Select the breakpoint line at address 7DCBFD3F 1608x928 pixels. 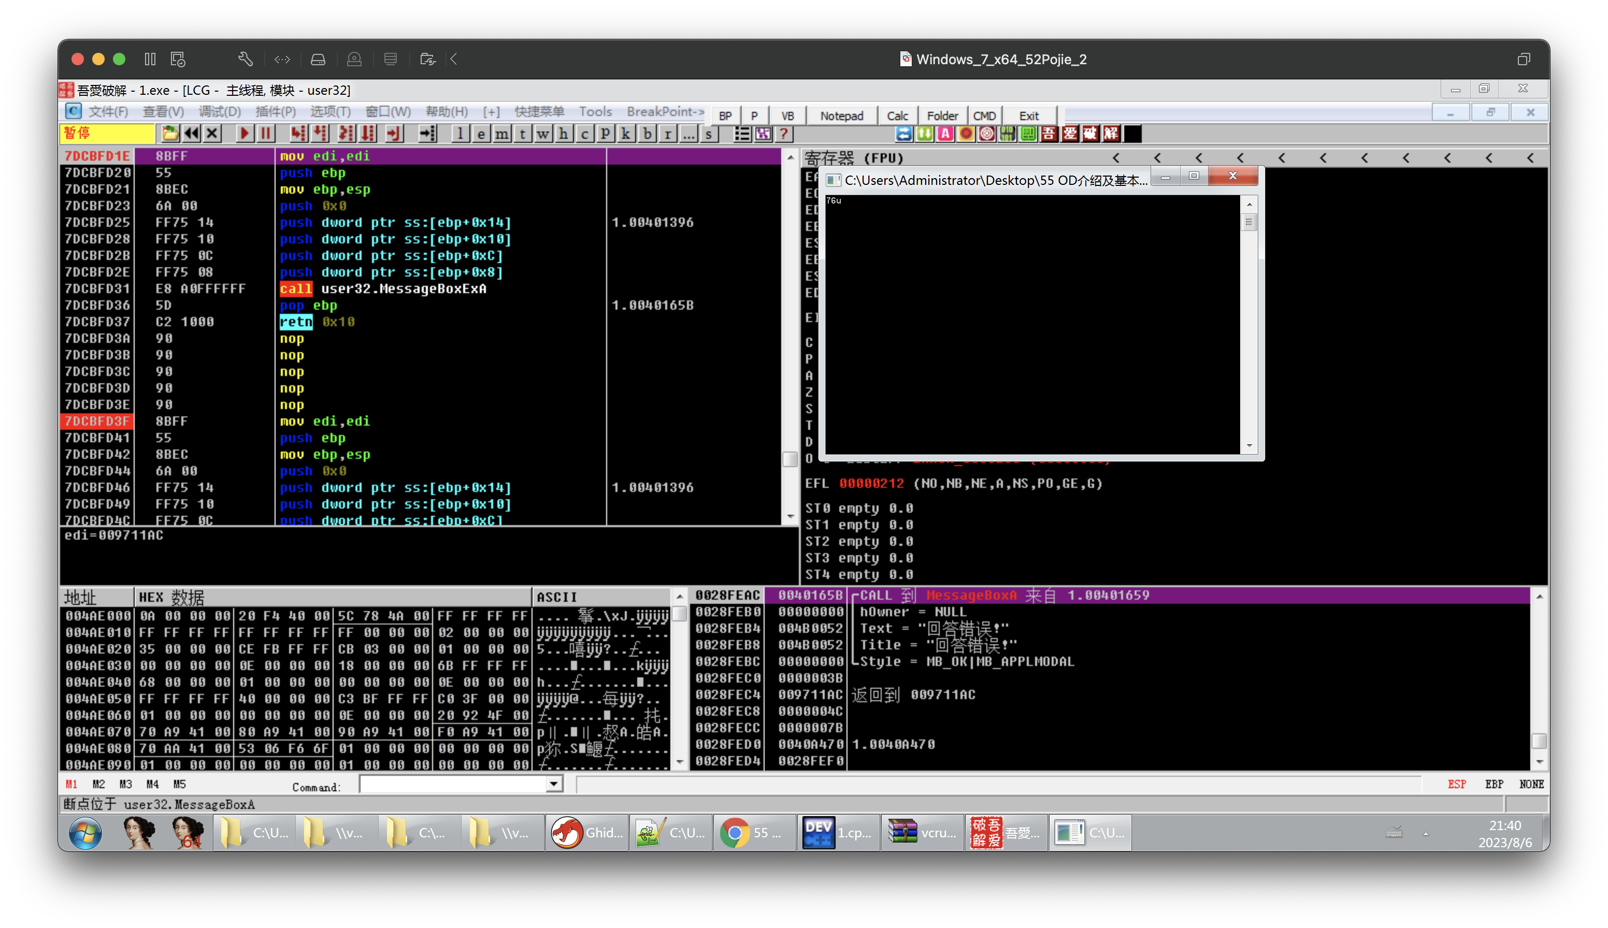click(421, 422)
